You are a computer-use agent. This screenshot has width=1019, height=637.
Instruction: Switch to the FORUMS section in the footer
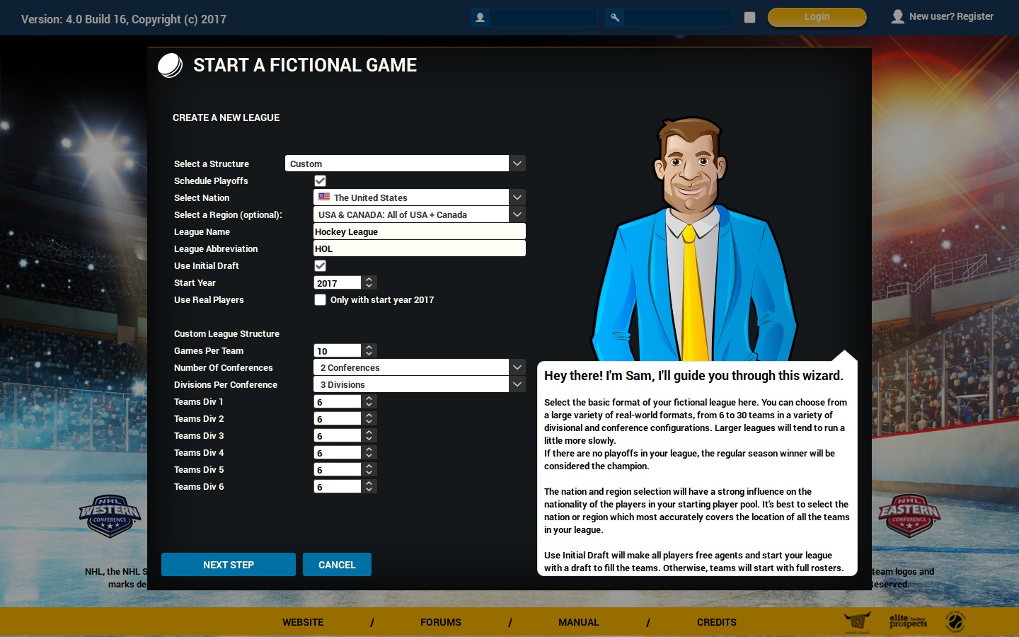tap(440, 622)
